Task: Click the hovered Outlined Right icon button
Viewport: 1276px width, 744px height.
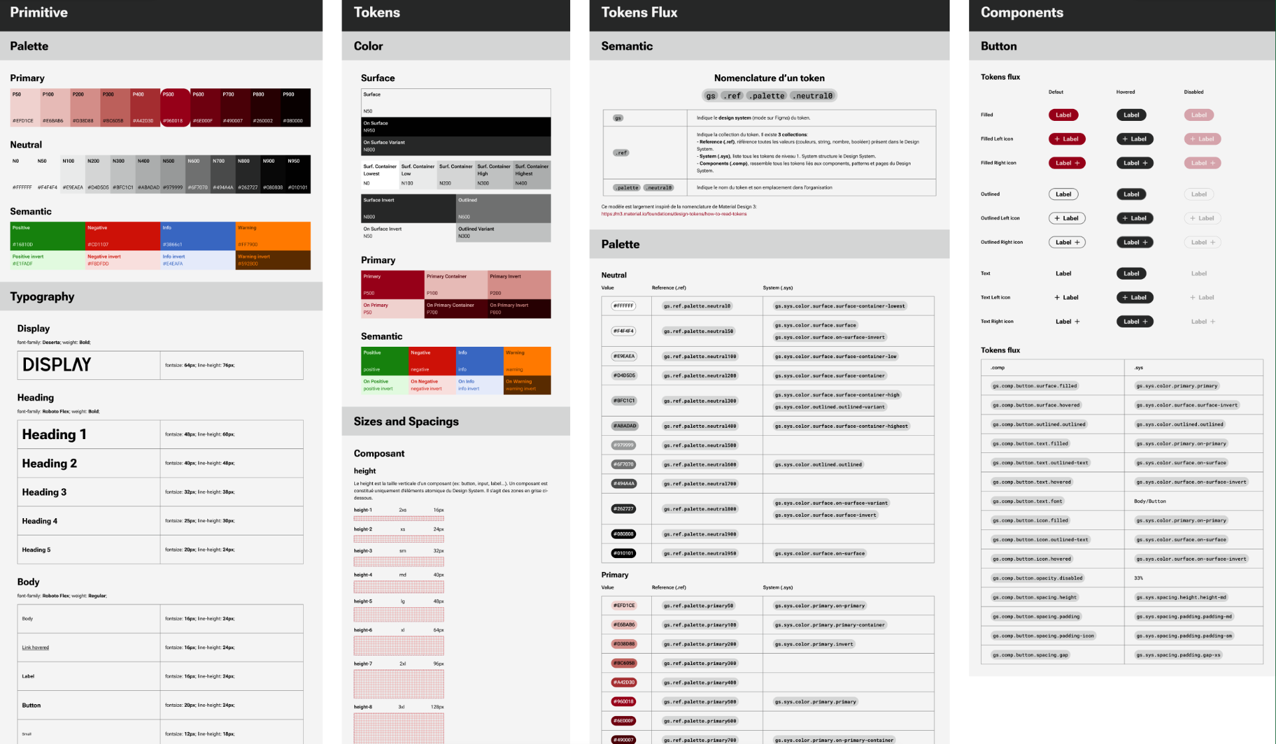Action: tap(1134, 242)
